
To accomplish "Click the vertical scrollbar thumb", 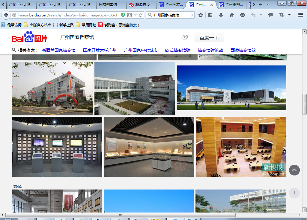I will [304, 104].
